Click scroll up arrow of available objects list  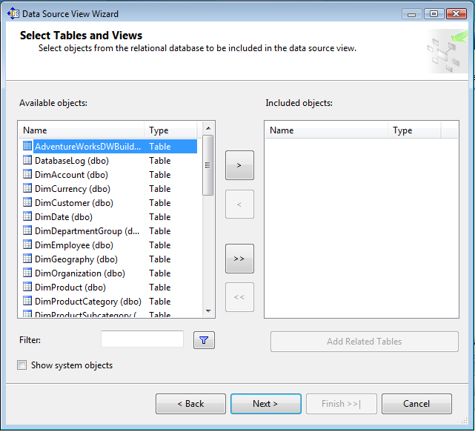[x=208, y=128]
